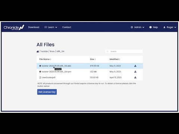Expand the Learn dropdown menu
179x134 pixels.
pyautogui.click(x=51, y=27)
